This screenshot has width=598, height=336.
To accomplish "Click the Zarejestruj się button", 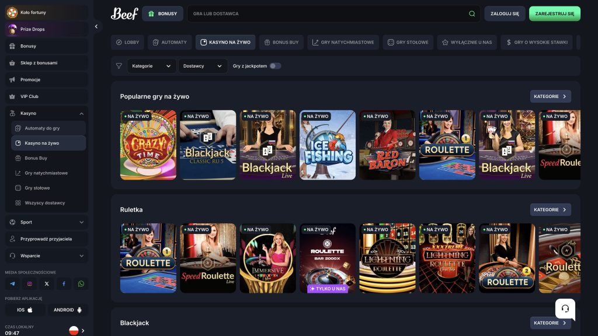I will (555, 14).
